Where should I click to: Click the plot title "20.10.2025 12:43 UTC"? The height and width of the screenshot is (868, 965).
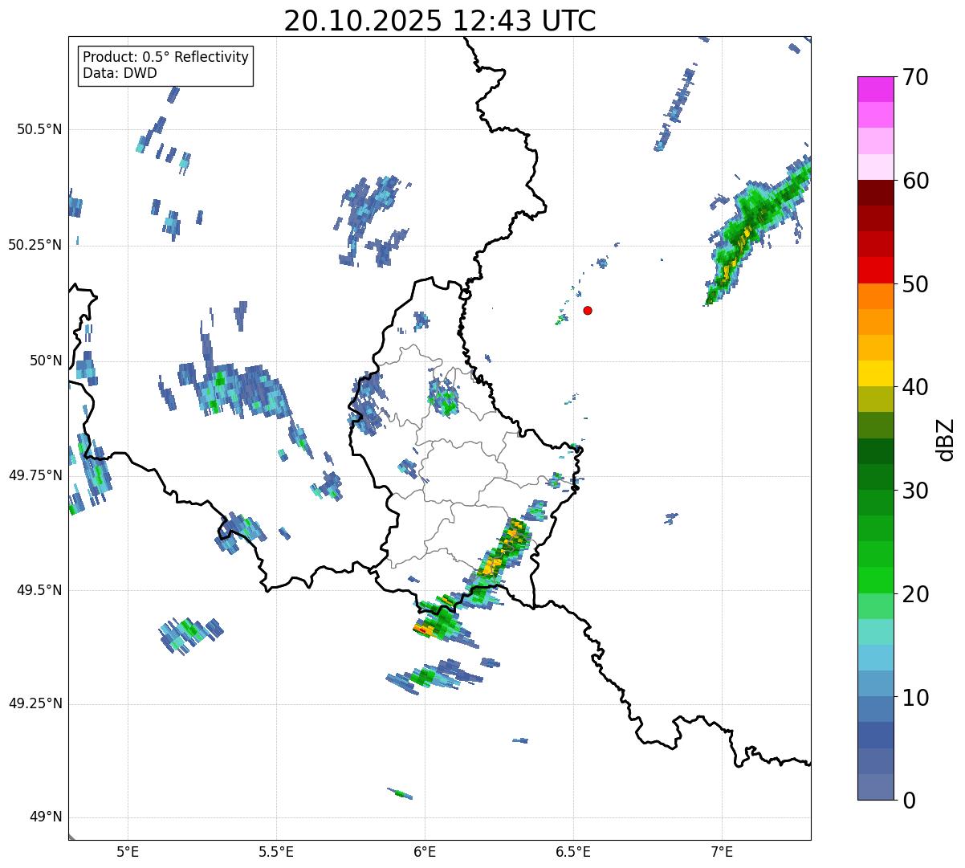tap(440, 21)
